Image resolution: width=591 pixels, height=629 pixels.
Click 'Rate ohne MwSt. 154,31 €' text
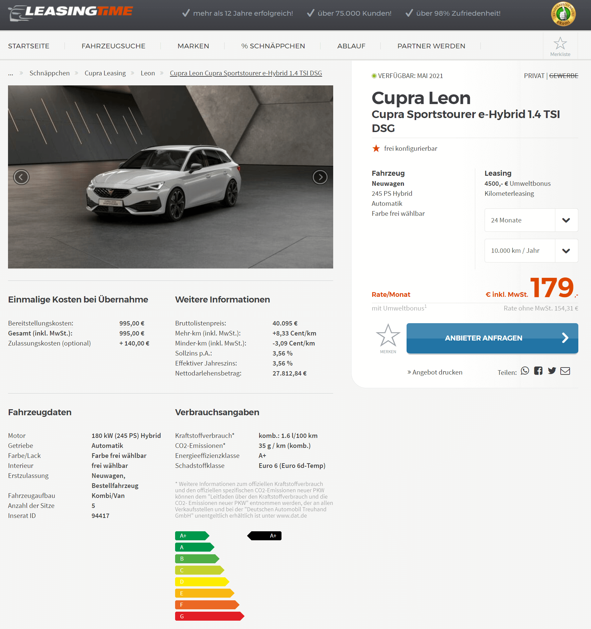541,308
